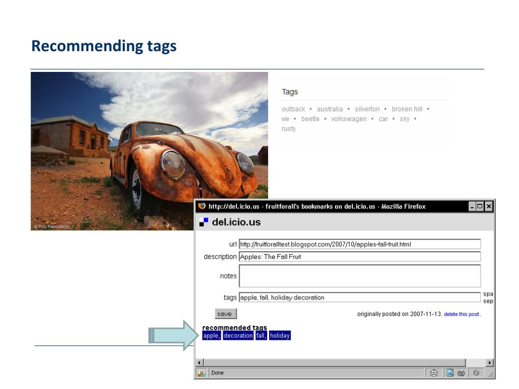Click the rusty Beetle car photo
This screenshot has height=389, width=519.
point(150,151)
